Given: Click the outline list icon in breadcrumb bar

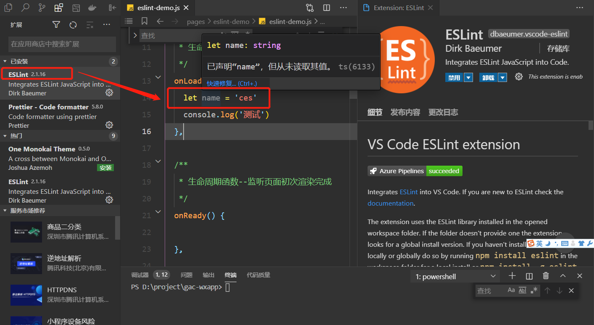Looking at the screenshot, I should [x=129, y=21].
